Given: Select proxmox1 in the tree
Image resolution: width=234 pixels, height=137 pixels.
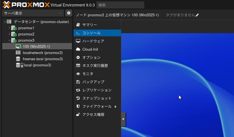Looking at the screenshot, I should [x=26, y=28].
